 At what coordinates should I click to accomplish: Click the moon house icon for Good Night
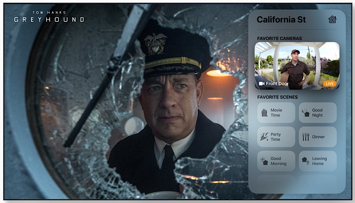click(306, 113)
